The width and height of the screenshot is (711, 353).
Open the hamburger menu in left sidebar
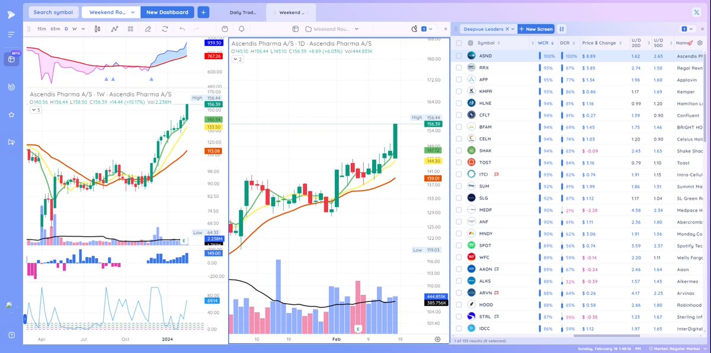[x=11, y=34]
